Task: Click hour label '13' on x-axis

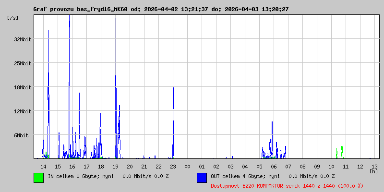Action: [x=375, y=167]
